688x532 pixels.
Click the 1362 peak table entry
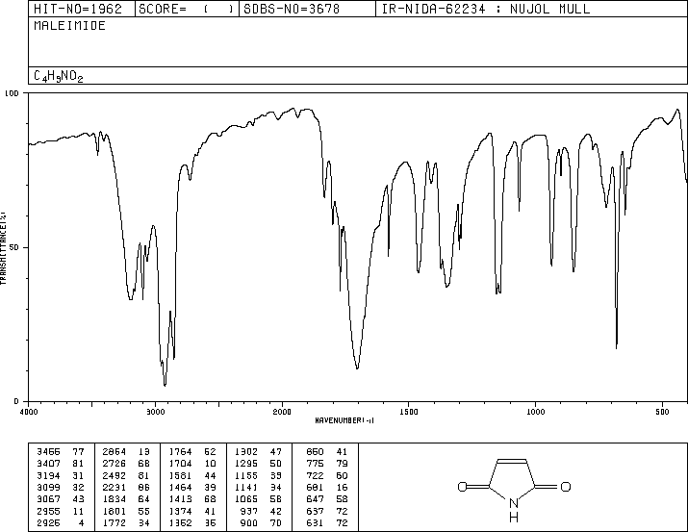[x=192, y=523]
